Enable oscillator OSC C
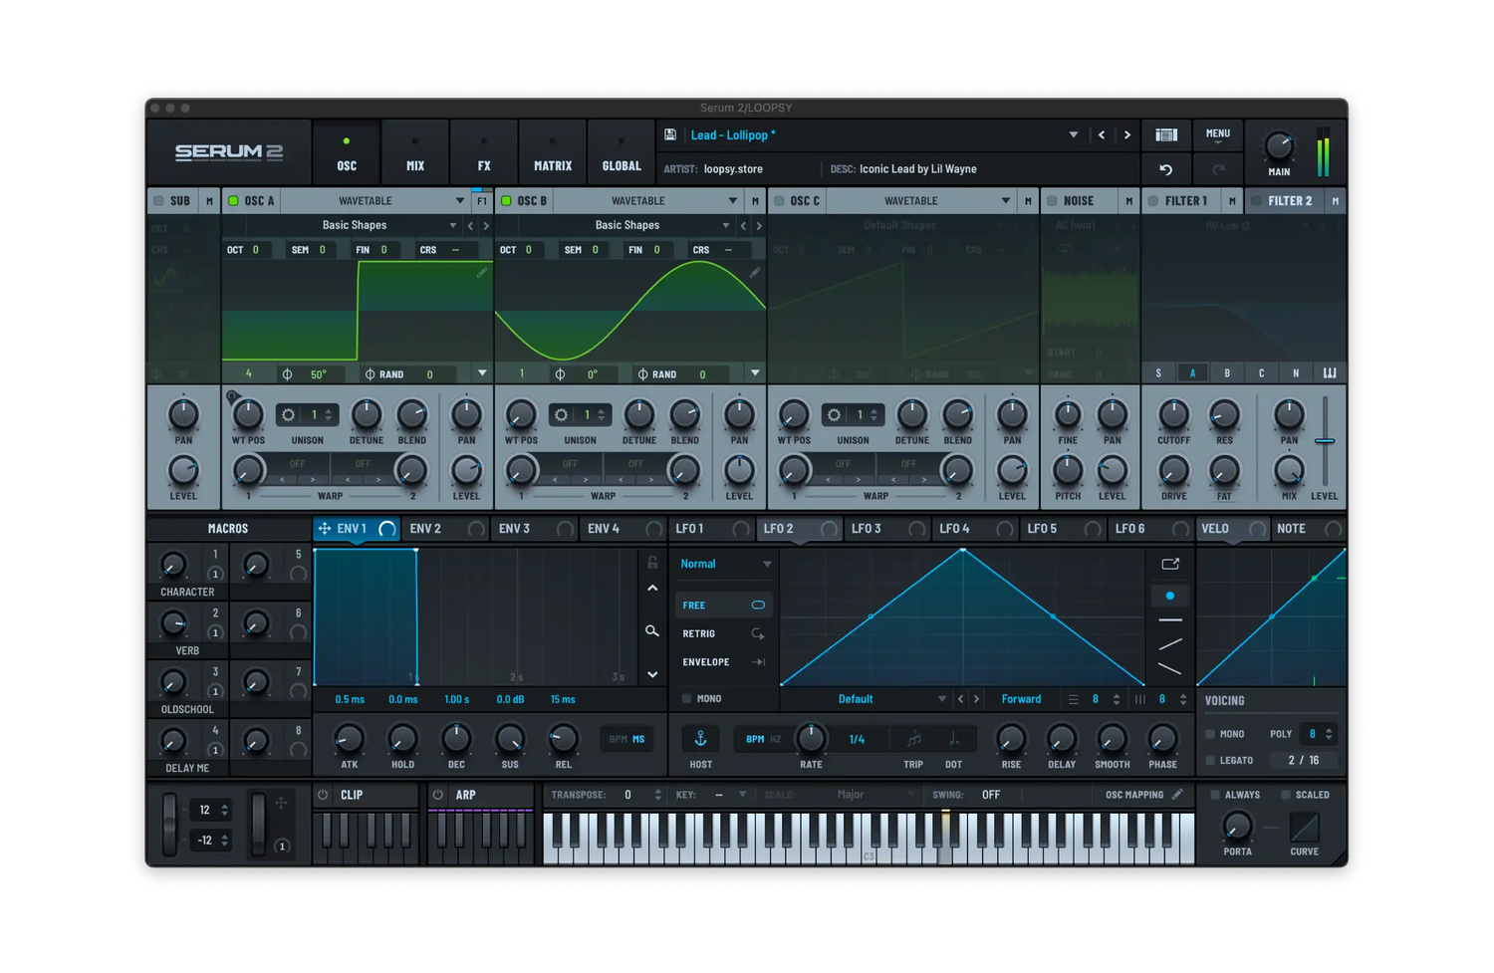The image size is (1494, 973). (x=779, y=201)
